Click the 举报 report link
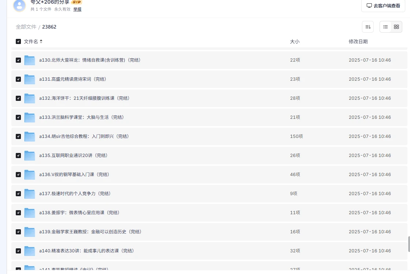Viewport: 410px width, 274px height. coord(77,9)
